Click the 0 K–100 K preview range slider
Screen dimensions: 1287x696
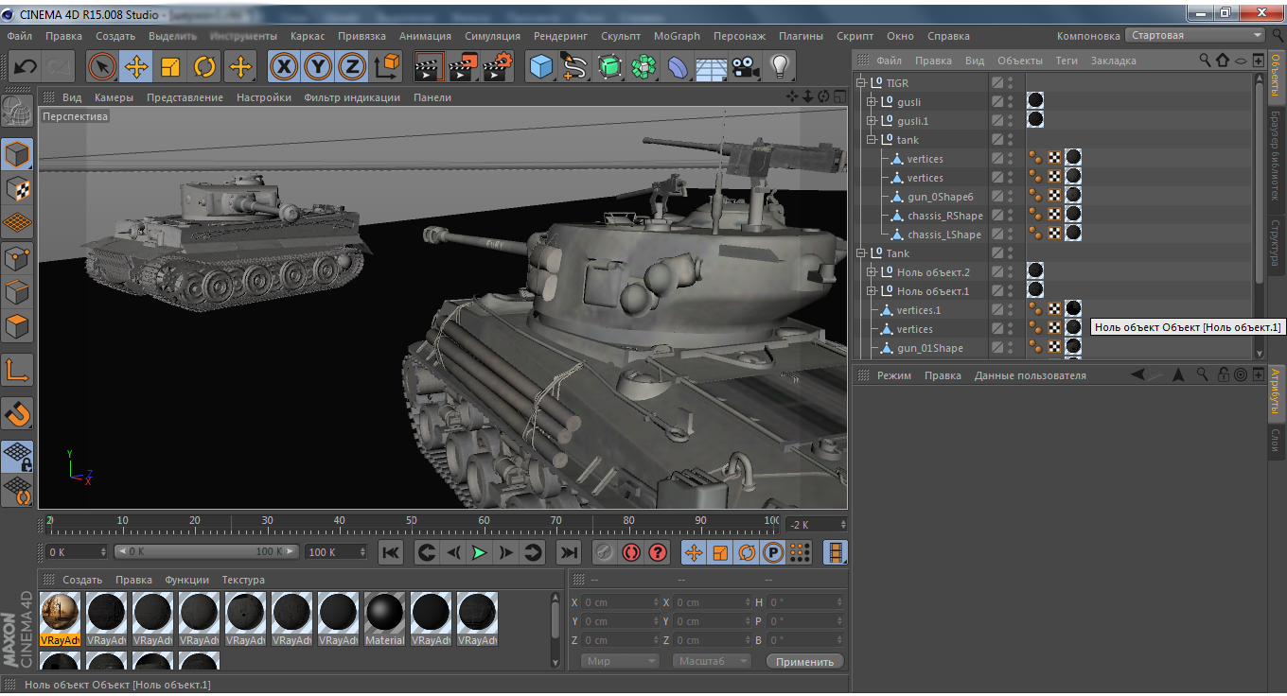[206, 551]
